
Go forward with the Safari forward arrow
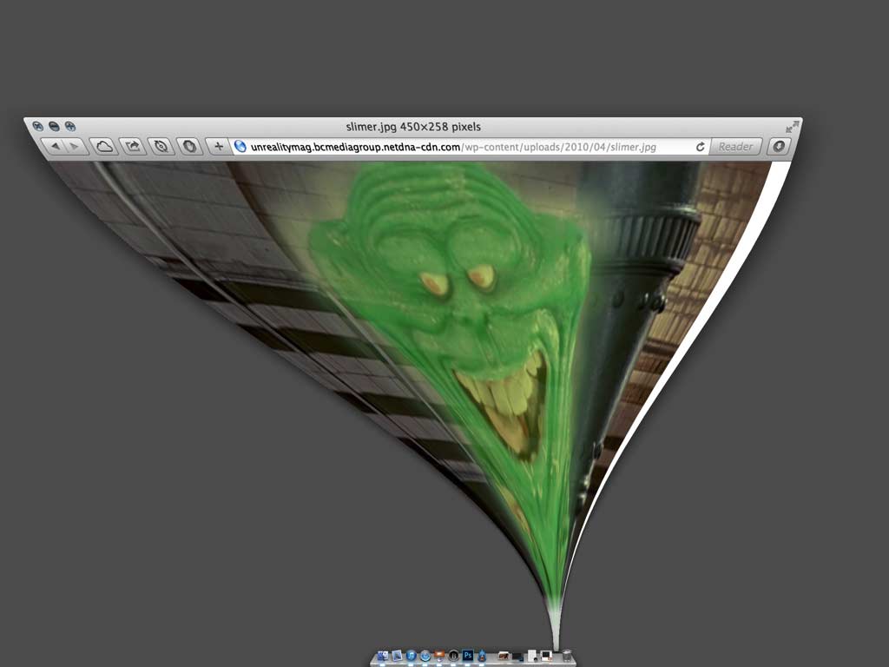[75, 146]
